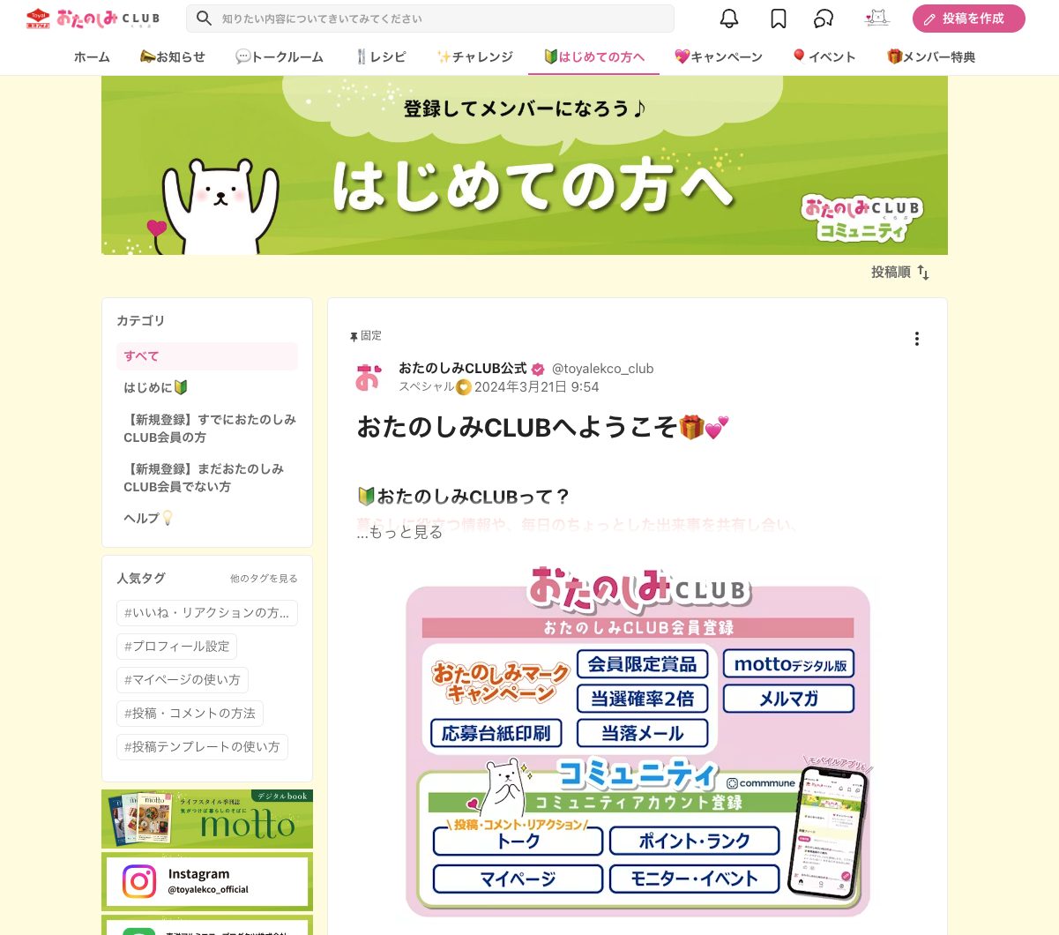Switch to the レシピ tab
Image resolution: width=1059 pixels, height=935 pixels.
(x=380, y=56)
